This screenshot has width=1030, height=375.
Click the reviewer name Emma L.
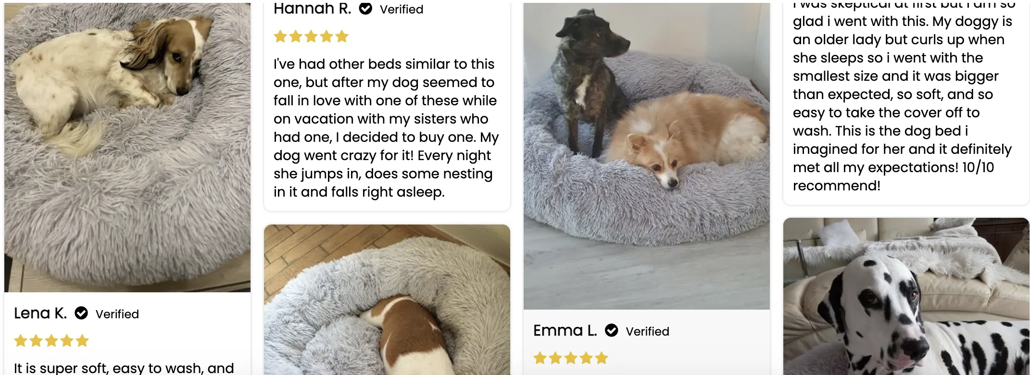click(x=565, y=330)
